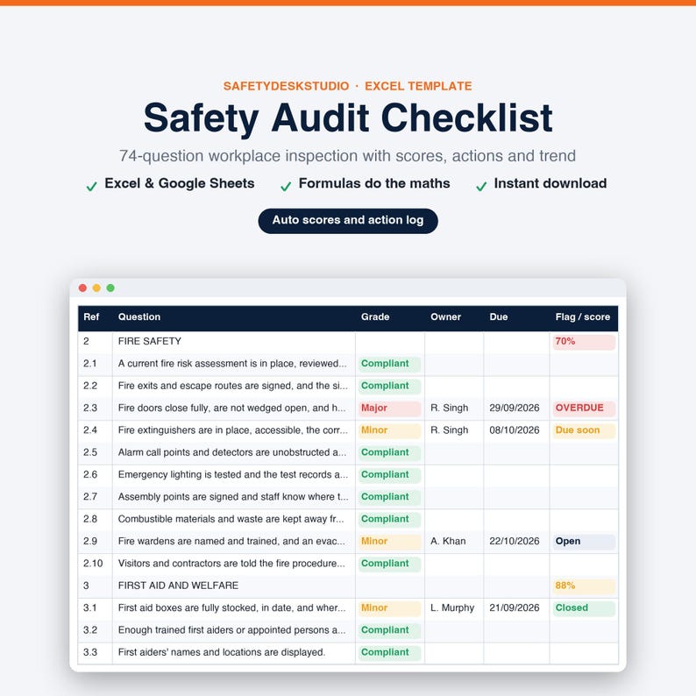Screen dimensions: 696x696
Task: Click the 'Ref' column header
Action: point(91,317)
